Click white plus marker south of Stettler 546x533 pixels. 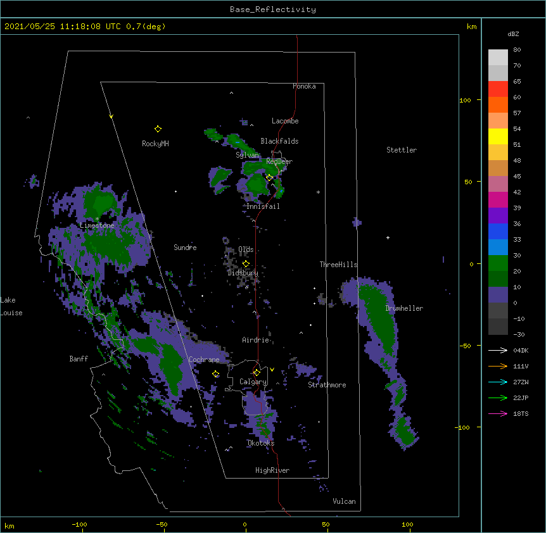[388, 237]
